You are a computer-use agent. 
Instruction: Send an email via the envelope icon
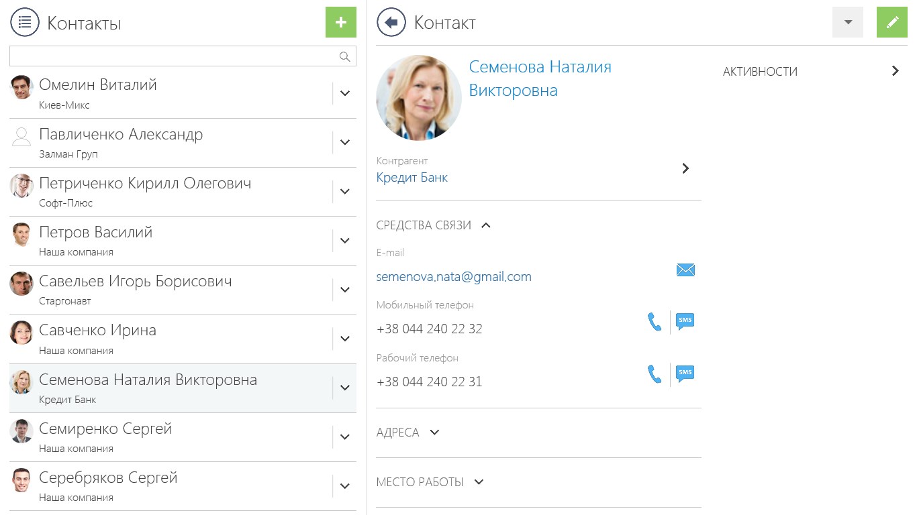[x=685, y=270]
